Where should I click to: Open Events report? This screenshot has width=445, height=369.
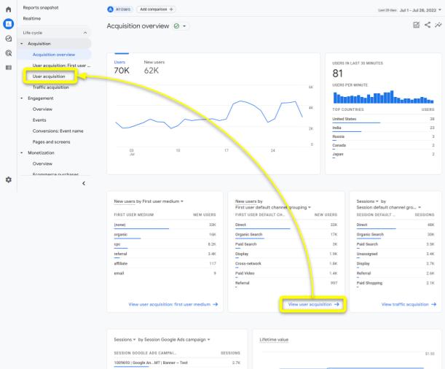tap(39, 120)
